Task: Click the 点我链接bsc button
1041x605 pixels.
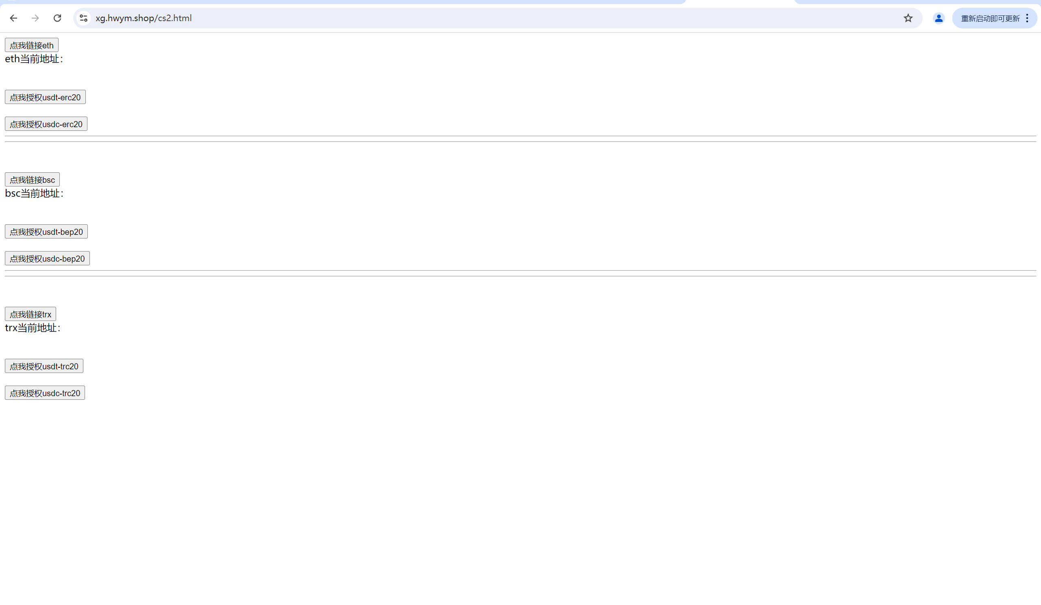Action: coord(32,180)
